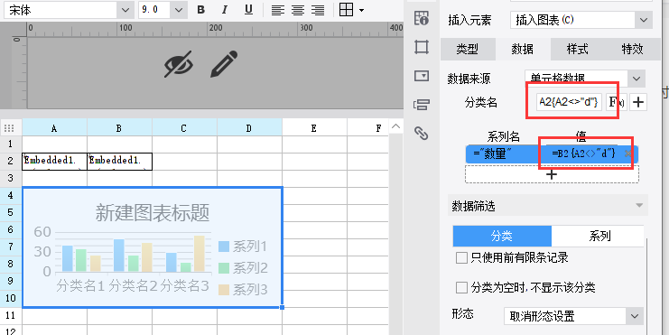This screenshot has height=335, width=669.
Task: Add category with plus button beside Fx
Action: pyautogui.click(x=638, y=102)
